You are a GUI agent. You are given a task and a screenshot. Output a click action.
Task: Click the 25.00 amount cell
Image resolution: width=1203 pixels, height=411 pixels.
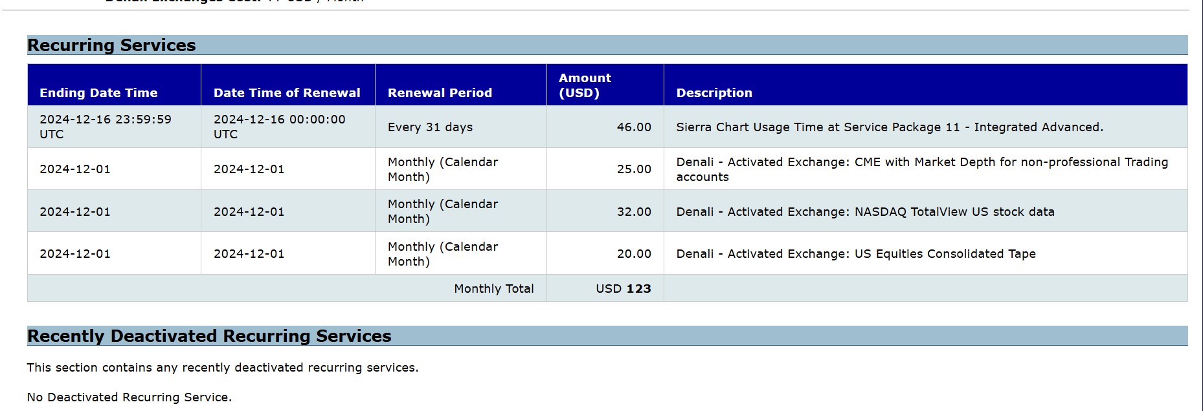(634, 169)
